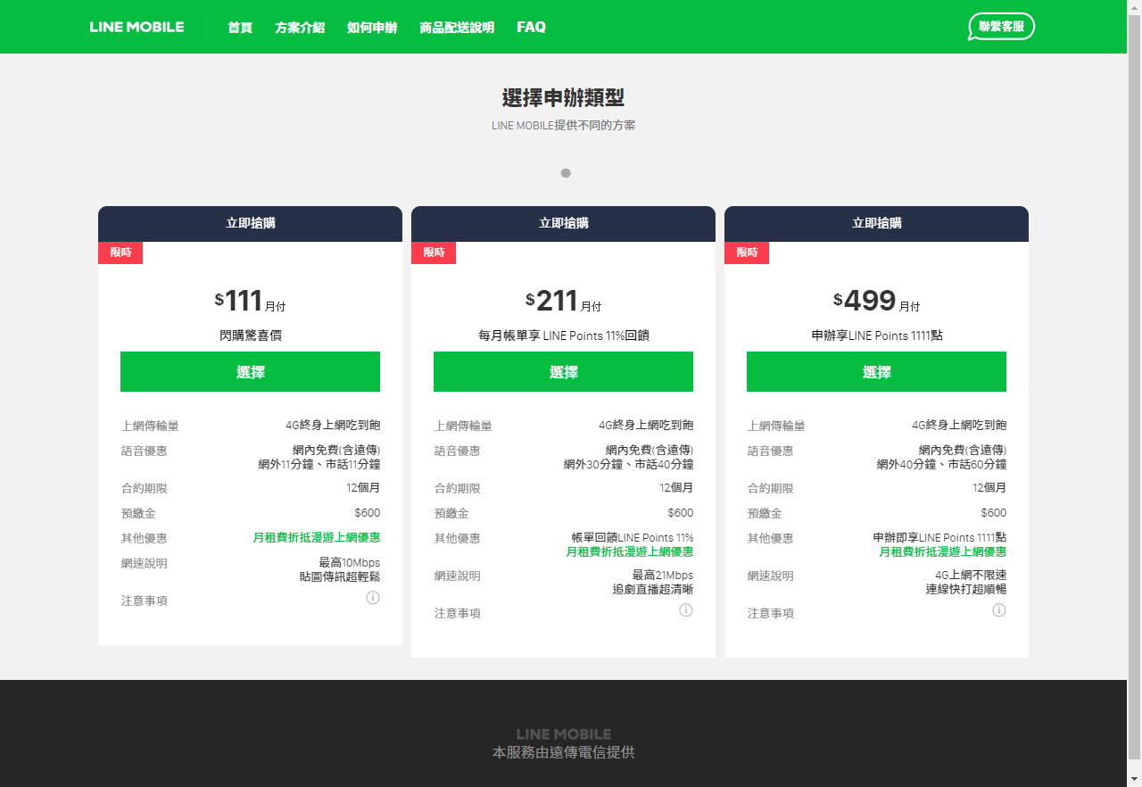Click 申辦享LINE Points 1111點 tagline
Viewport: 1142px width, 787px height.
[877, 336]
